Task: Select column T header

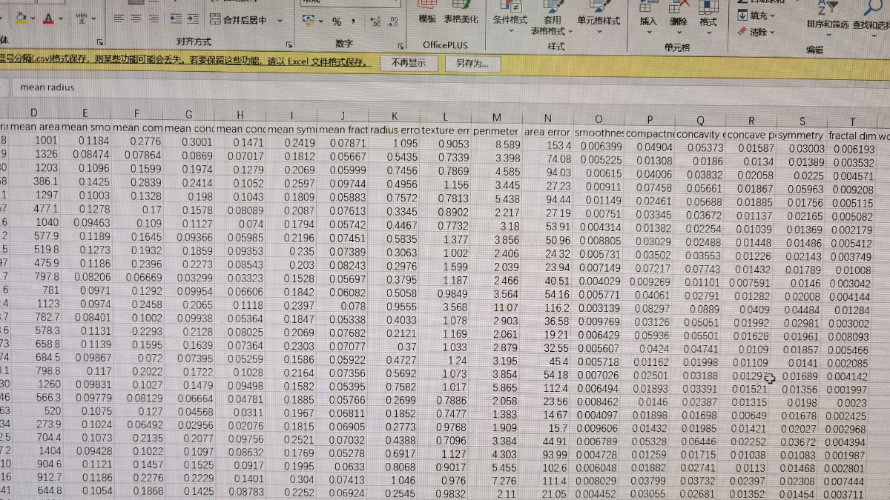Action: [x=852, y=121]
